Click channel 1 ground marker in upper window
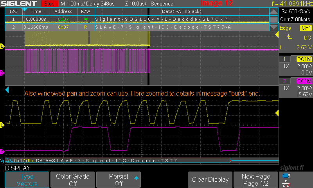313x188 pixels. pos(2,47)
